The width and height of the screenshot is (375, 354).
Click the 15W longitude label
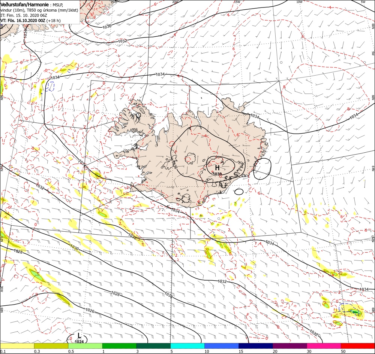237,2
